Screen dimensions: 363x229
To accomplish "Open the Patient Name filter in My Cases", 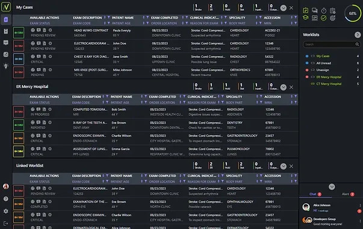I will (x=147, y=17).
